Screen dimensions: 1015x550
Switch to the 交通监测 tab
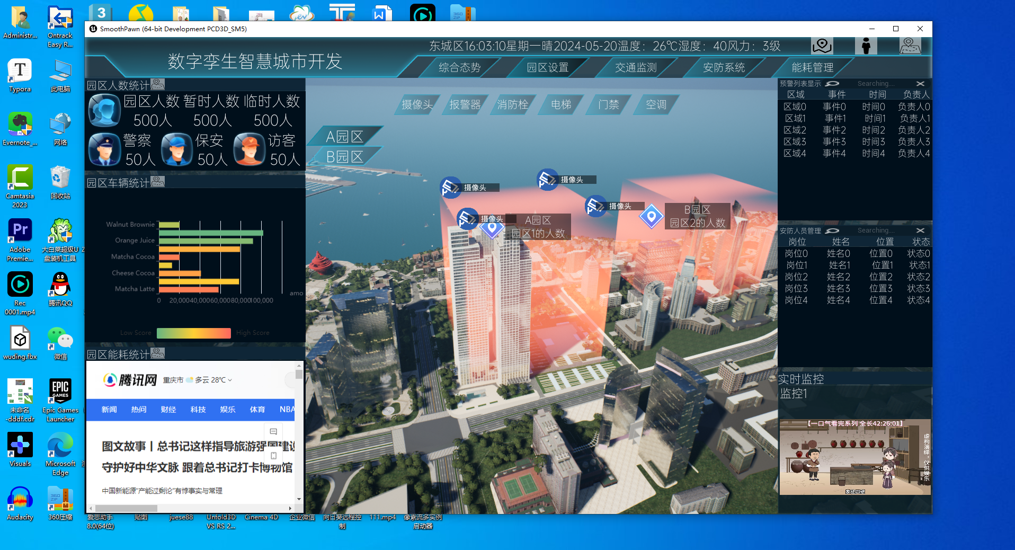(636, 68)
